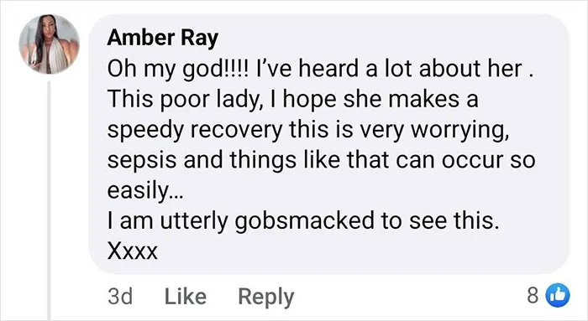The image size is (588, 321).
Task: Reply to Amber Ray's comment
Action: [266, 298]
